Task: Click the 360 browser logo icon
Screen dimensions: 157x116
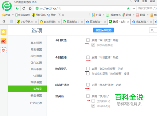Action: [7, 6]
